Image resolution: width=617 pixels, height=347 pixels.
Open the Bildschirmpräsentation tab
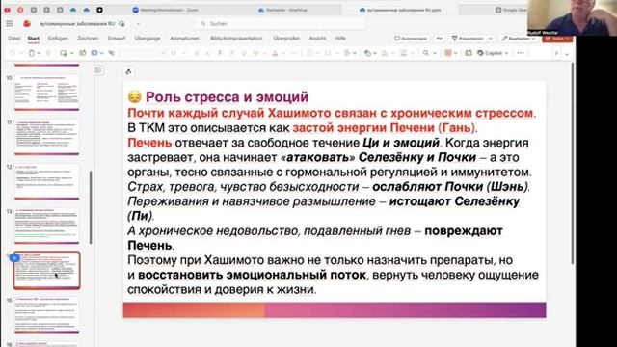(236, 39)
